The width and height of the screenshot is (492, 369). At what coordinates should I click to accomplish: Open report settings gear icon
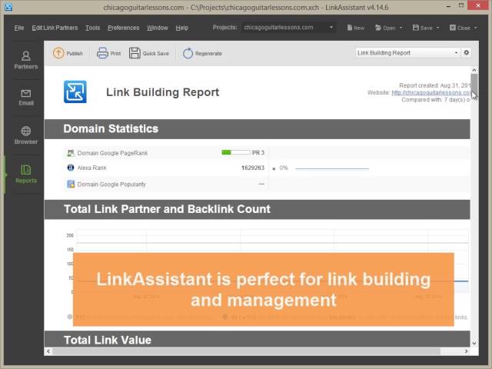pos(467,53)
